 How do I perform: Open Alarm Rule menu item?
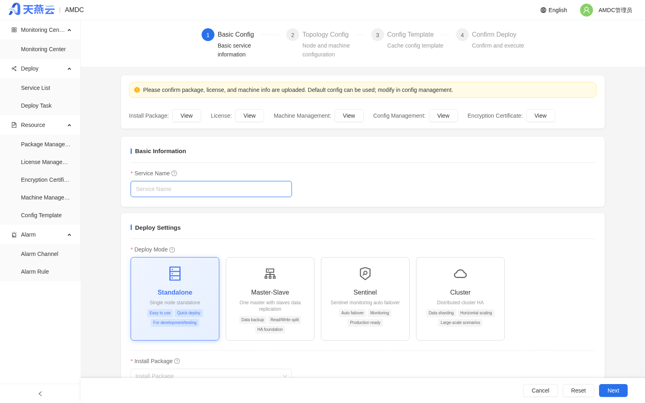40,272
